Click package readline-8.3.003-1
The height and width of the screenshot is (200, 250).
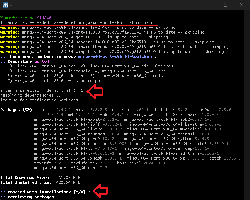[83, 144]
